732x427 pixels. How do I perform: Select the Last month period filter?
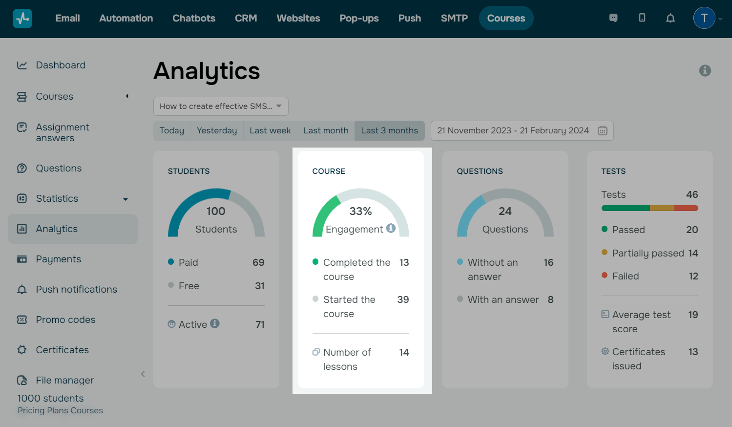pyautogui.click(x=326, y=130)
